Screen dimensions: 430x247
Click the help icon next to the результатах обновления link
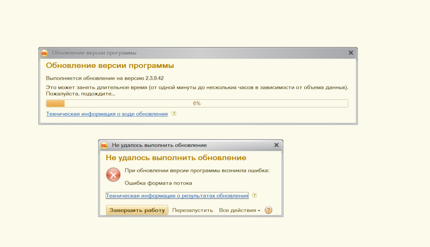(x=254, y=195)
